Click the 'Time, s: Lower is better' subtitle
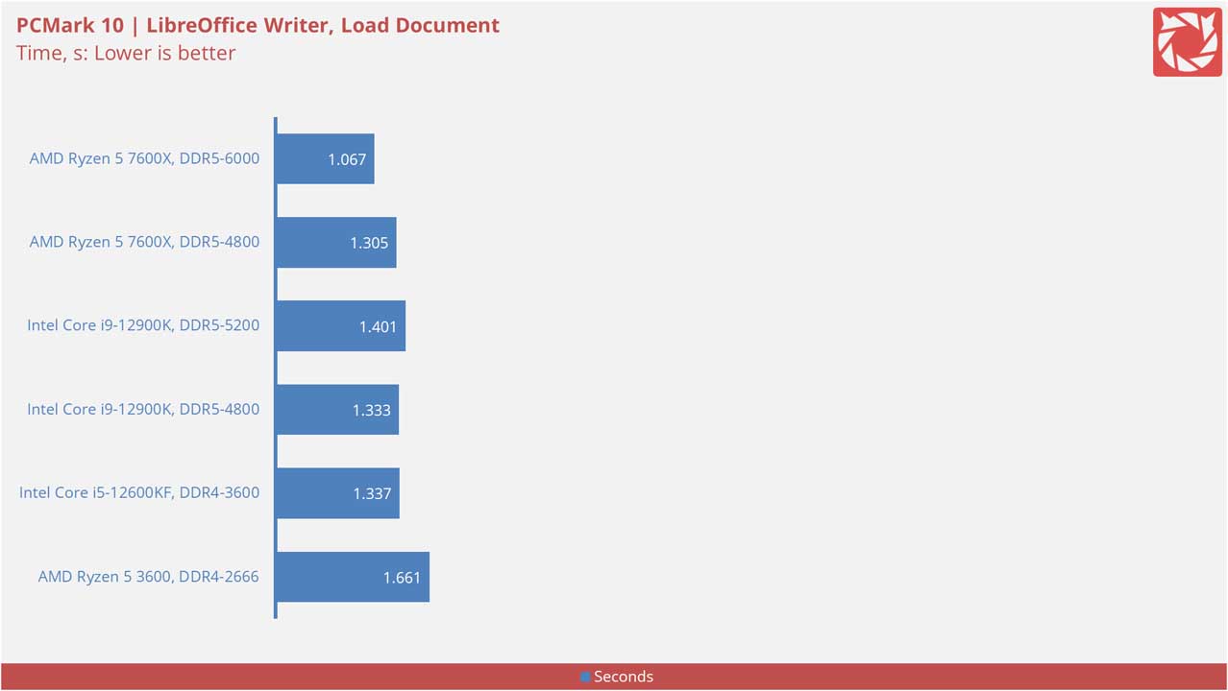 pos(126,53)
